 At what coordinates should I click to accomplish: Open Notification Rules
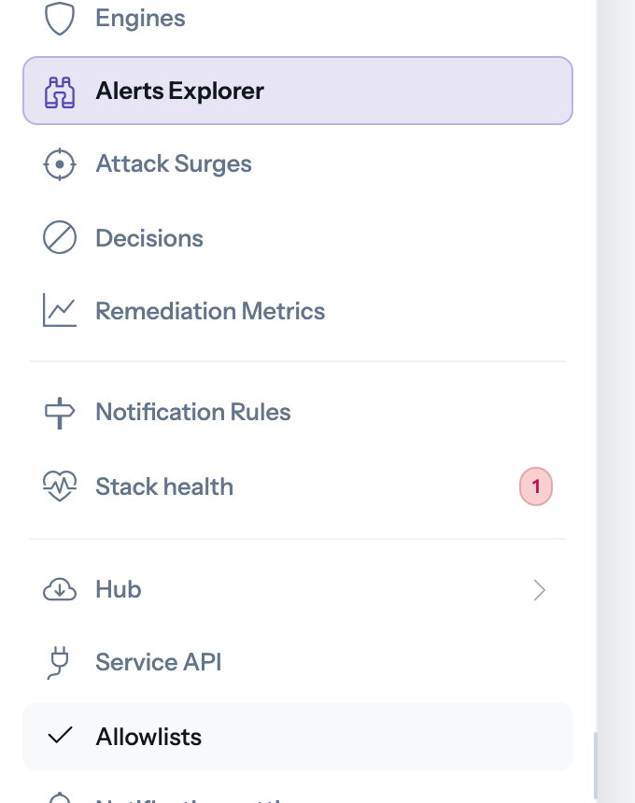(298, 413)
